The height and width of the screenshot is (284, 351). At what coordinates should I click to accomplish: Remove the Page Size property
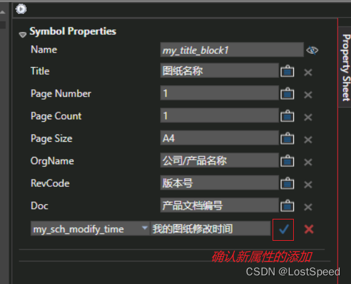(308, 140)
